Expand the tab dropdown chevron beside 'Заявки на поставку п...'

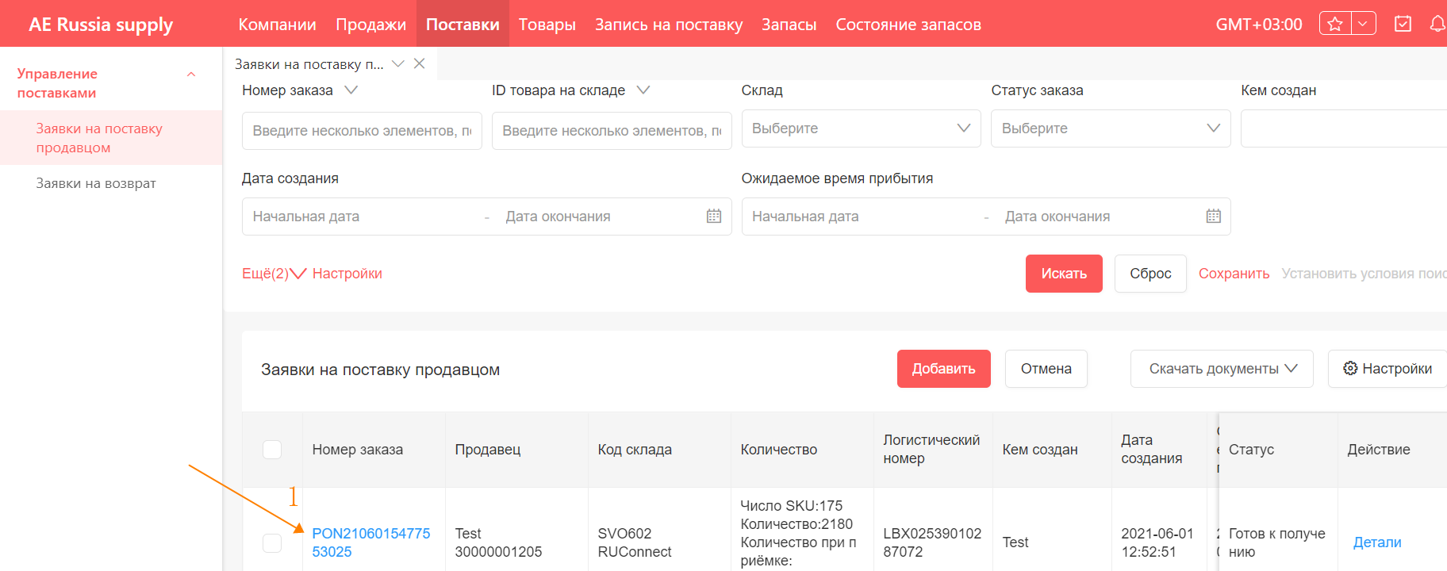point(398,63)
